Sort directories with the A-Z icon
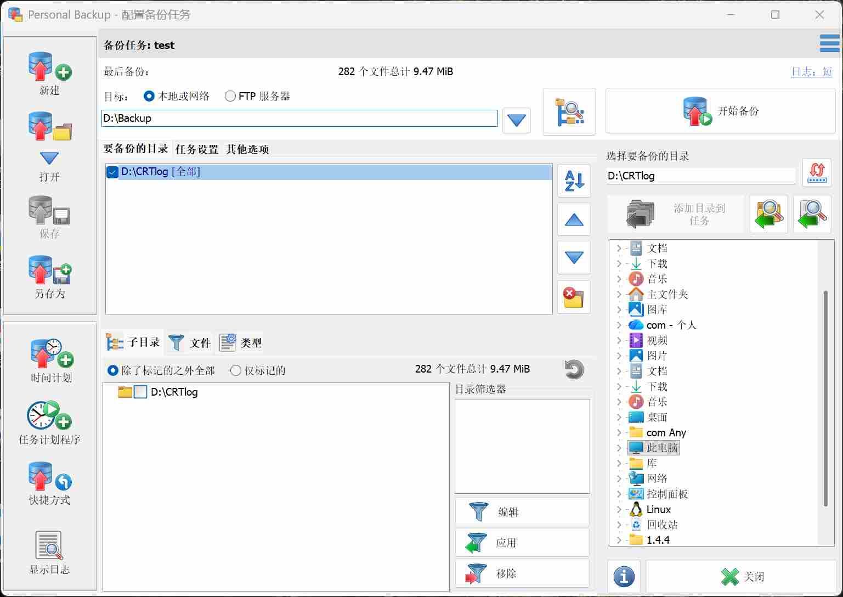Screen dimensions: 843x597 click(x=574, y=181)
